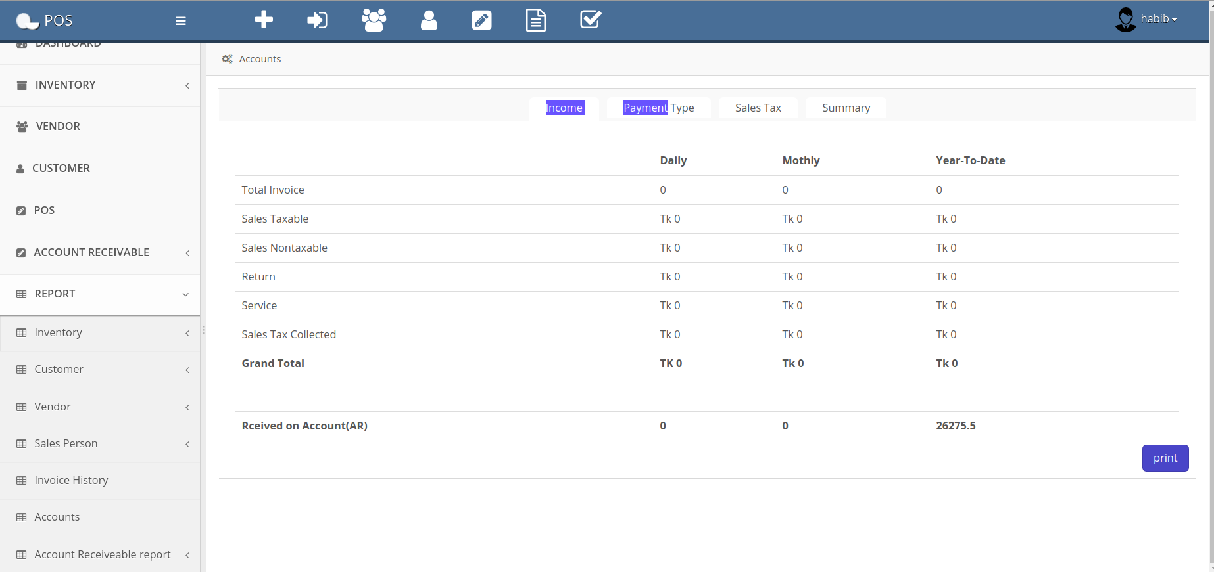
Task: Toggle the hamburger menu icon
Action: (x=181, y=21)
